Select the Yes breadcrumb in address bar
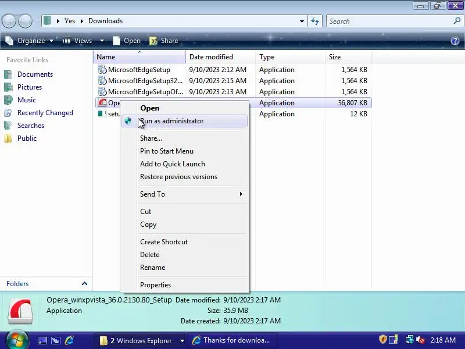The height and width of the screenshot is (349, 465). point(70,21)
